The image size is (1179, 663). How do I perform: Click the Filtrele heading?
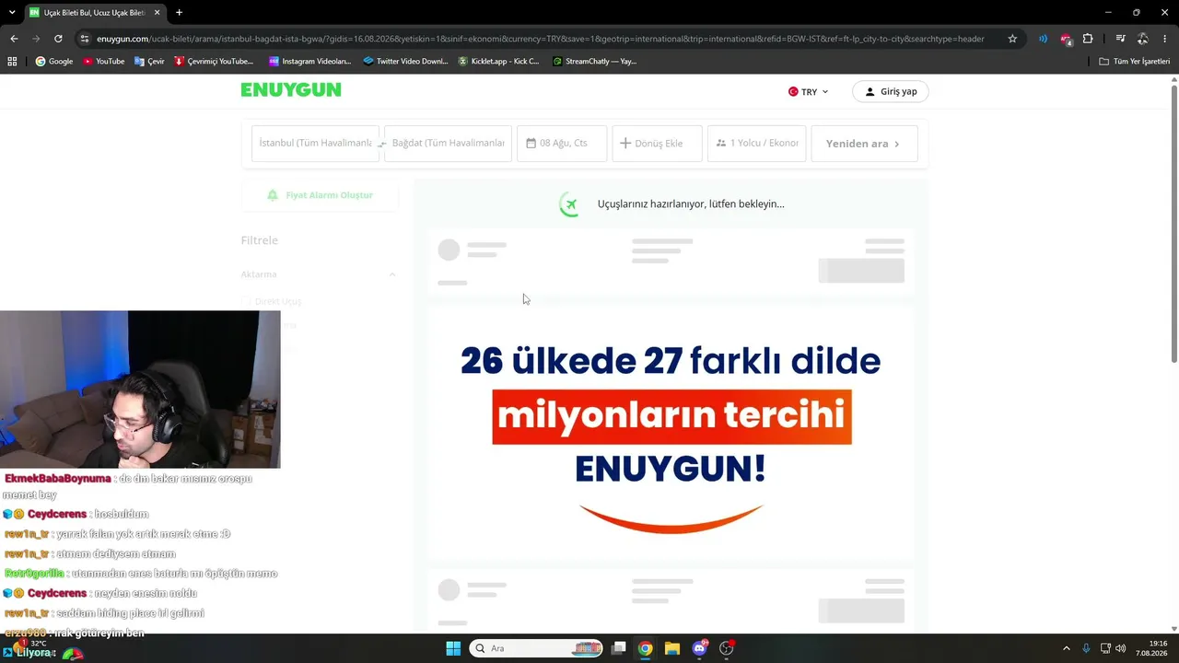(x=259, y=240)
